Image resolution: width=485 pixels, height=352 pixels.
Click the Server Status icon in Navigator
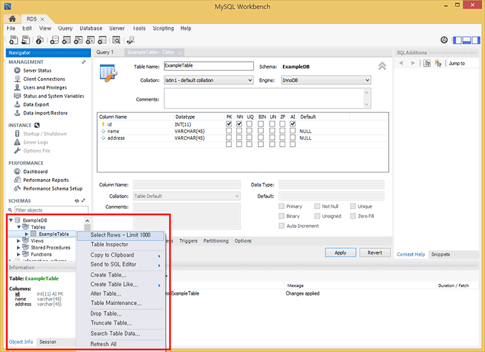point(17,71)
